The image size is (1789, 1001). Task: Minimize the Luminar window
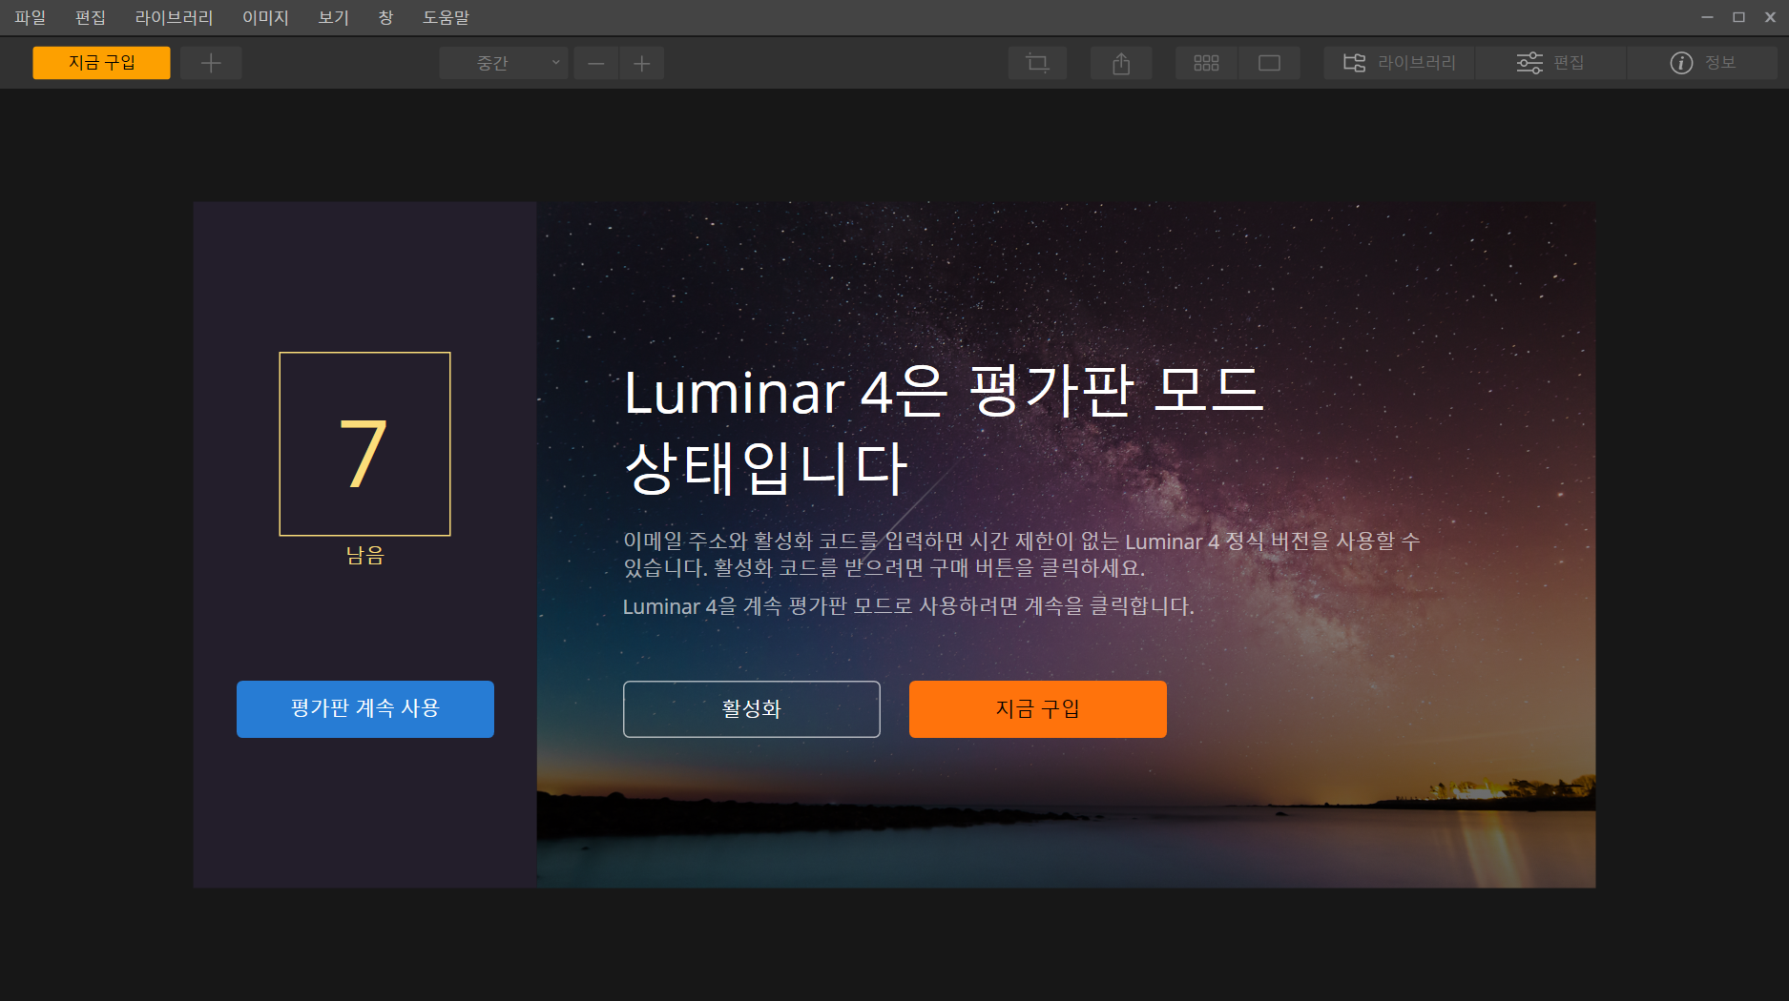[x=1707, y=17]
